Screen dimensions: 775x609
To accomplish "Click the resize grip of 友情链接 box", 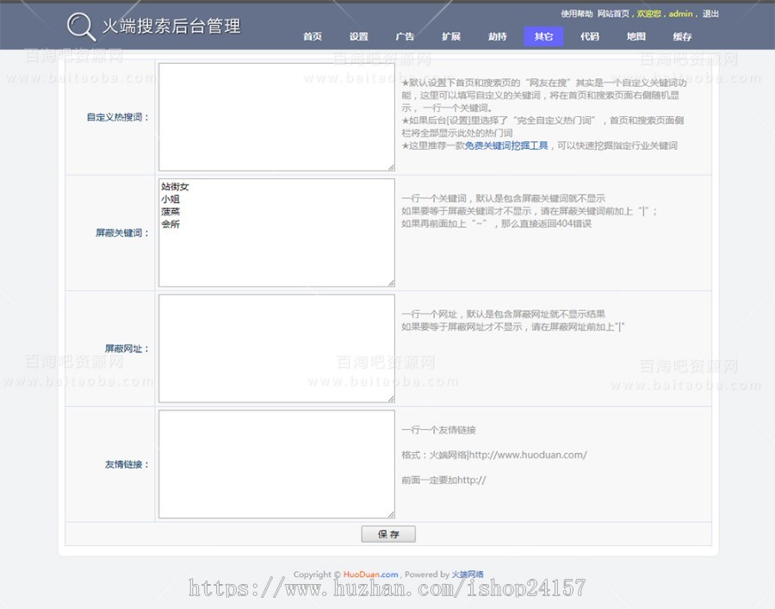I will 391,514.
